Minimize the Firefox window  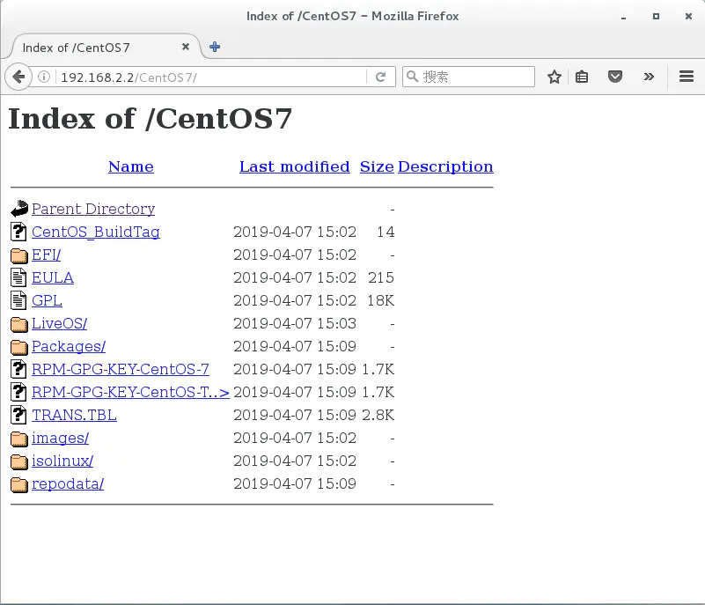click(x=623, y=17)
